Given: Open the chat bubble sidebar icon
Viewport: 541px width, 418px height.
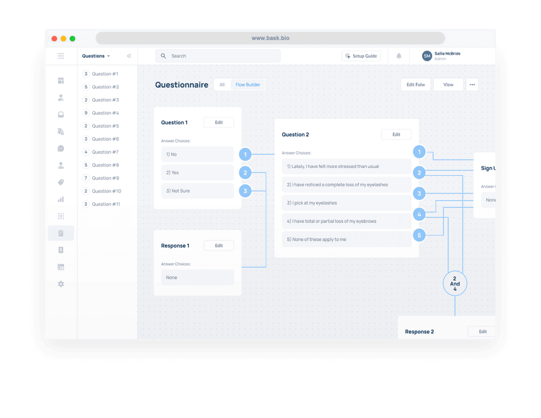Looking at the screenshot, I should (x=61, y=149).
